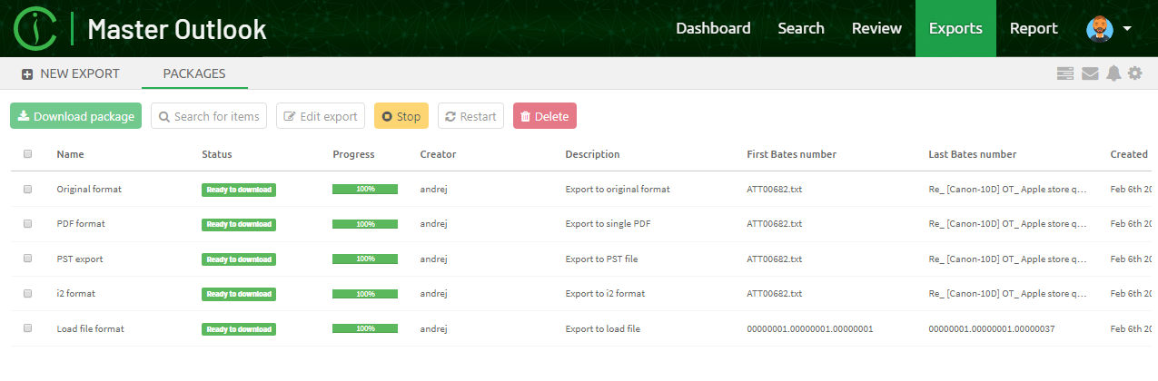
Task: Click the red Delete button
Action: (x=544, y=116)
